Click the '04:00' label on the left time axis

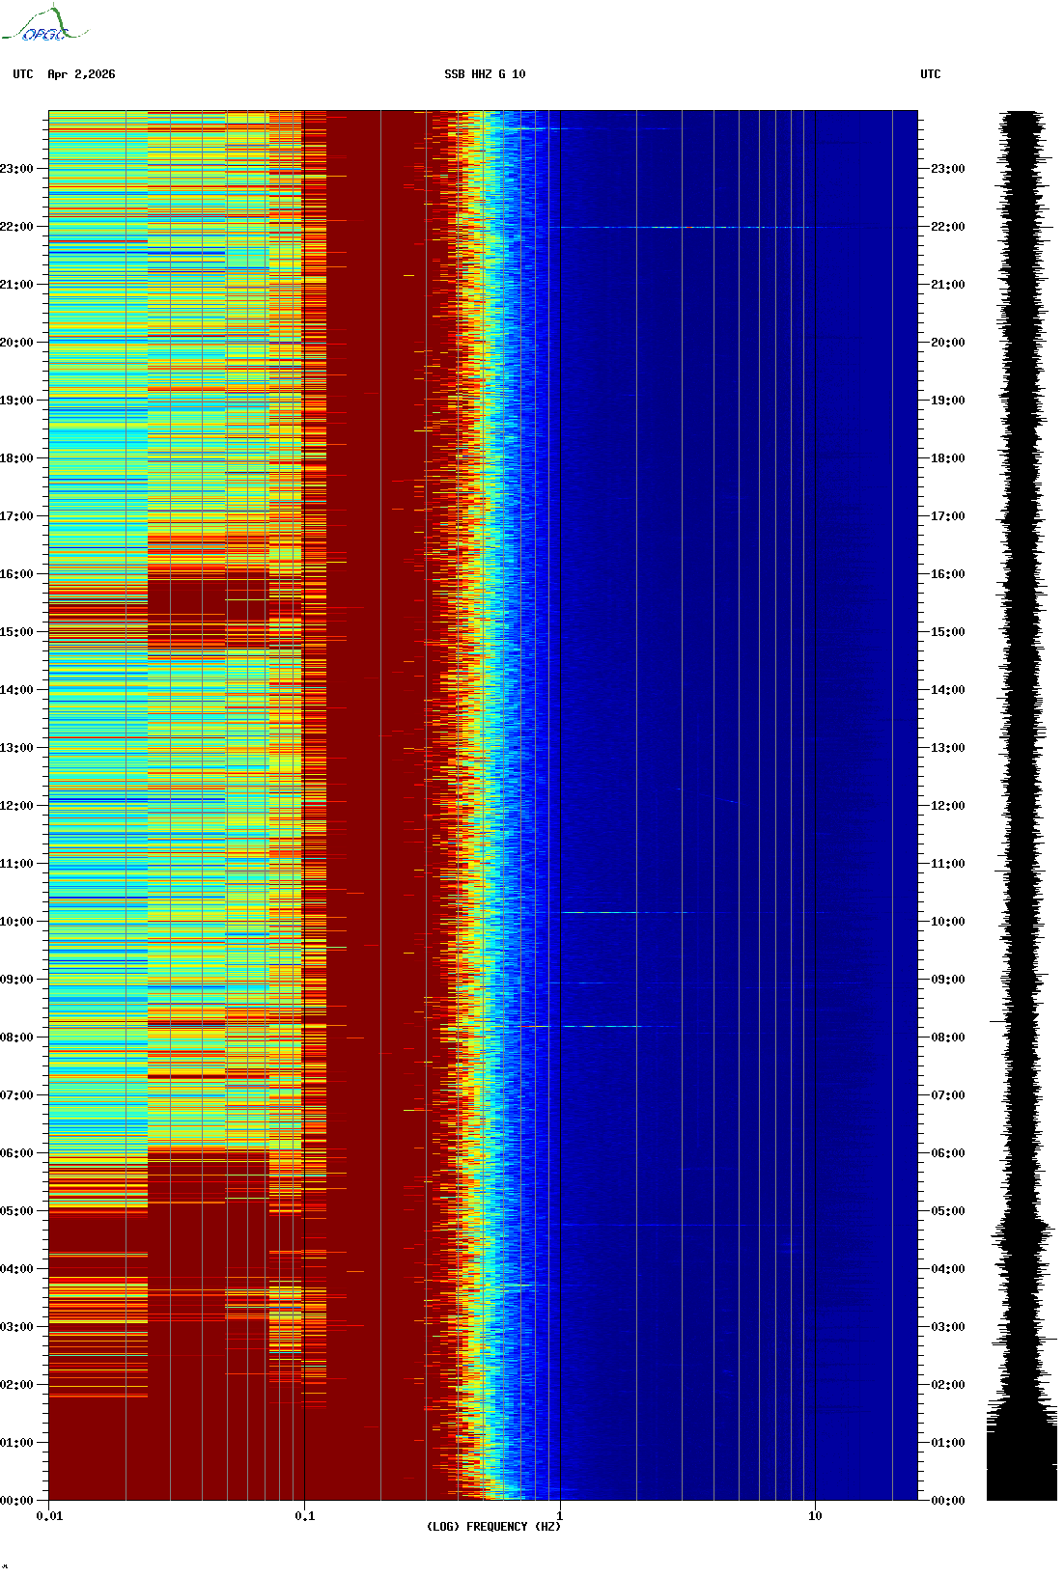[17, 1269]
